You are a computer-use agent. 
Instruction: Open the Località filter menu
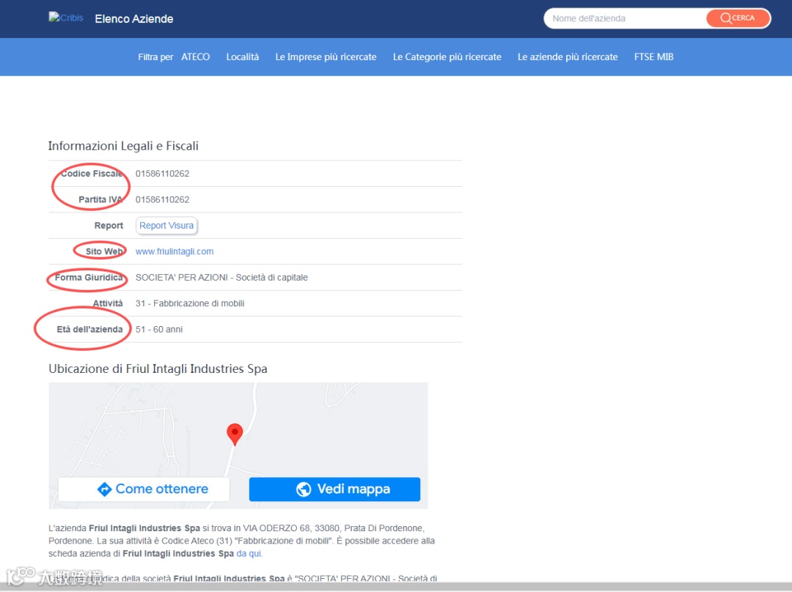point(243,57)
